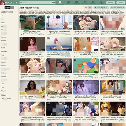The height and width of the screenshot is (126, 126).
Task: Click the Sign Up button
Action: click(111, 3)
